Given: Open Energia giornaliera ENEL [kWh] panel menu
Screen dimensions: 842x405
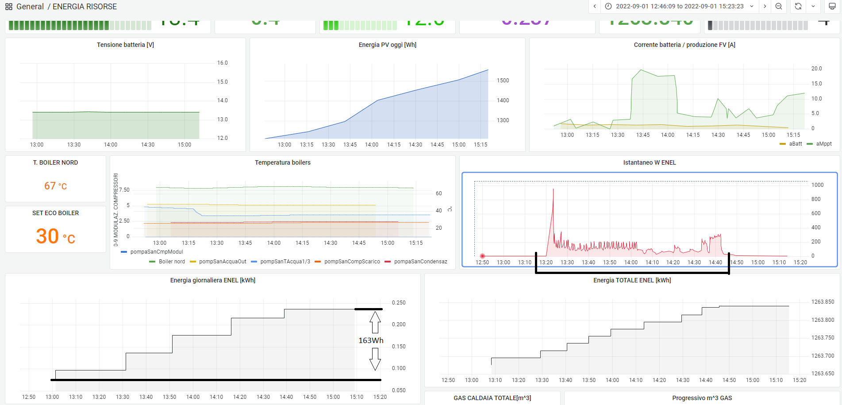Looking at the screenshot, I should (x=213, y=280).
